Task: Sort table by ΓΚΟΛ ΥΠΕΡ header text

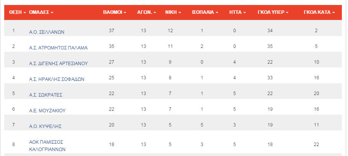Action: coord(271,12)
